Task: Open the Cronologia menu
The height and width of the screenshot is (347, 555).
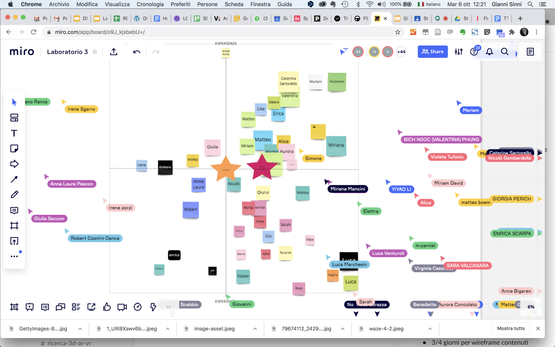Action: 150,4
